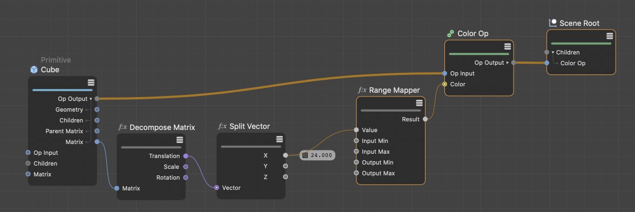Click the Cube Parent Matrix output port
Screen dimensions: 635x212
pos(97,131)
